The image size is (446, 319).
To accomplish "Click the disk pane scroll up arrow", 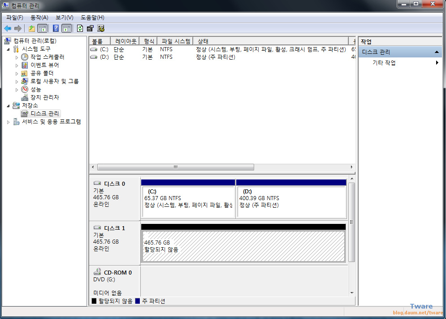I will (x=352, y=179).
